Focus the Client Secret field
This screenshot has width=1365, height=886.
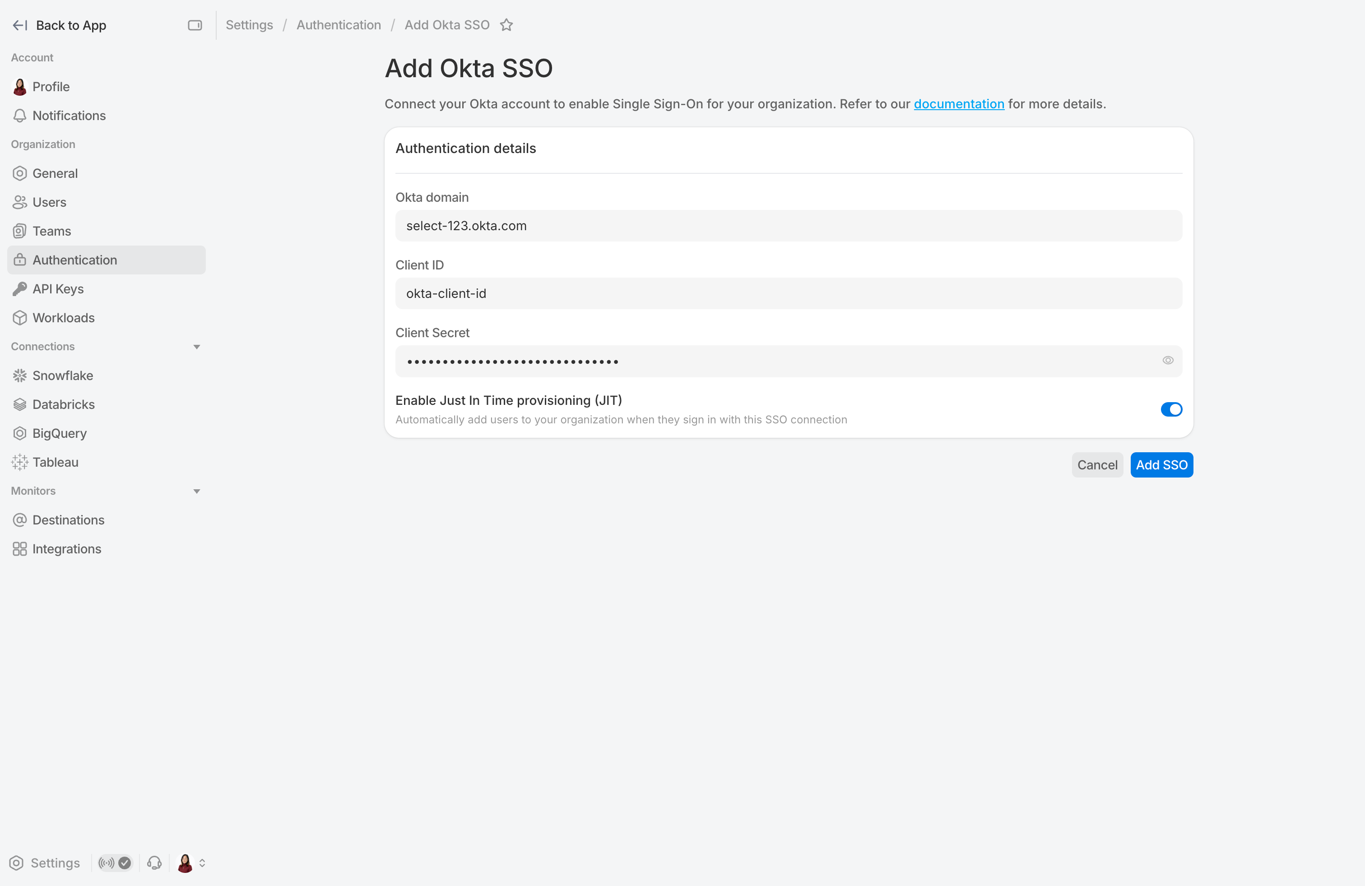(x=789, y=361)
